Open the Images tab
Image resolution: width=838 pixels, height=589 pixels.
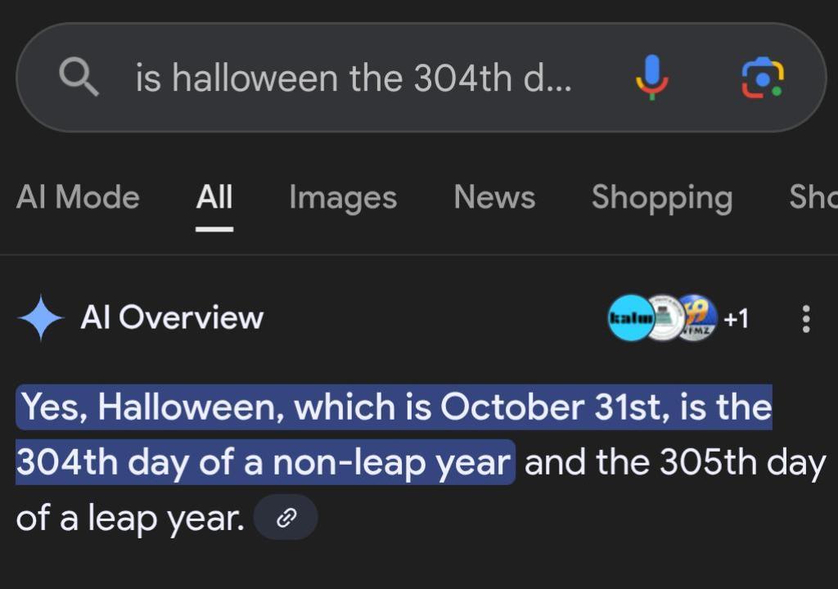[x=343, y=197]
